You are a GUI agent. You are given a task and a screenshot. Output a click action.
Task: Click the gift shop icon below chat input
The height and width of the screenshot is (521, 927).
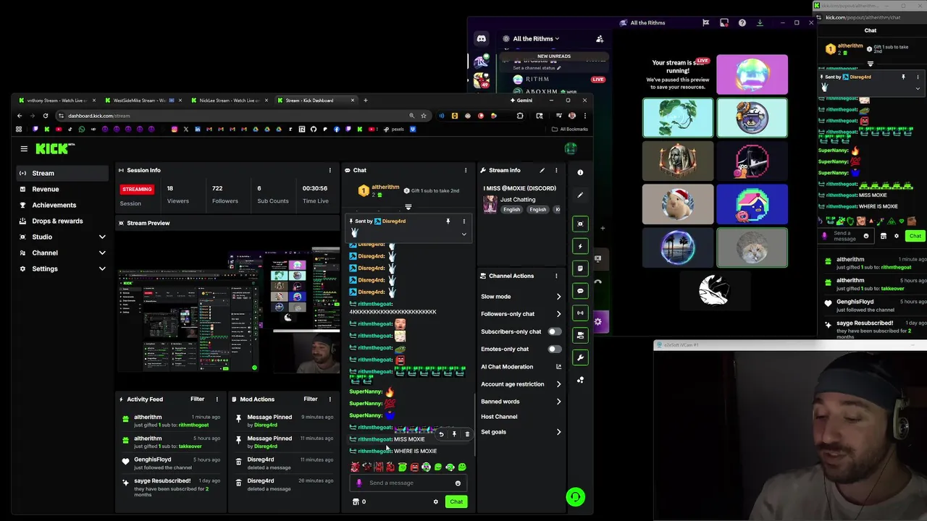click(x=356, y=501)
